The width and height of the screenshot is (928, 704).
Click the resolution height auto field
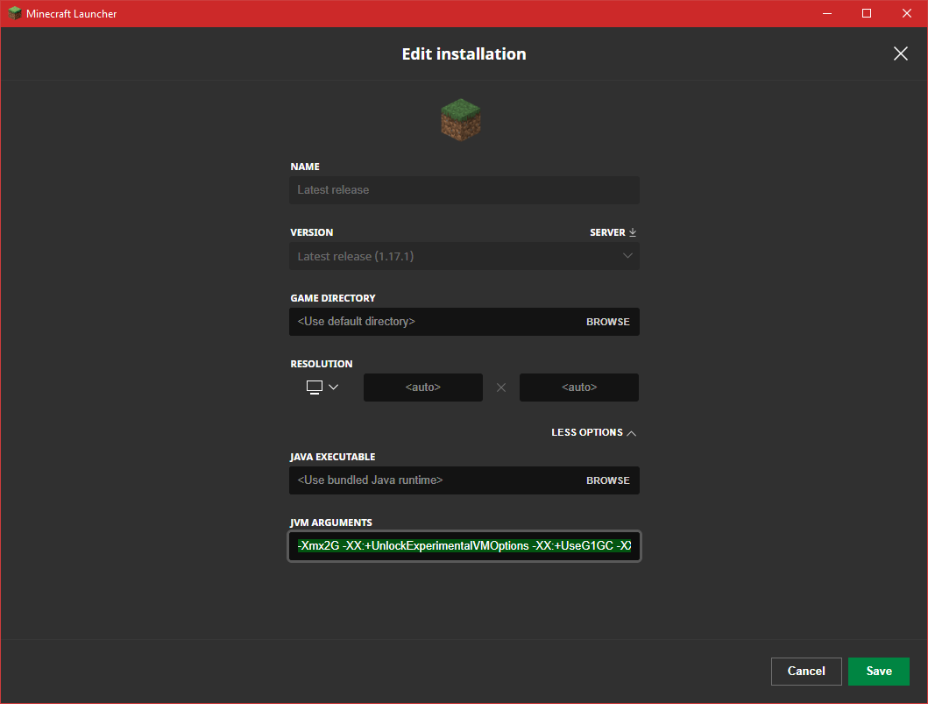(x=579, y=388)
